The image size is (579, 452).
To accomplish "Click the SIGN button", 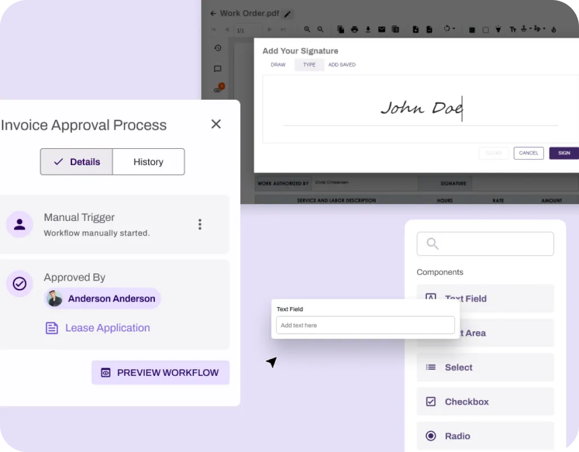I will tap(563, 153).
